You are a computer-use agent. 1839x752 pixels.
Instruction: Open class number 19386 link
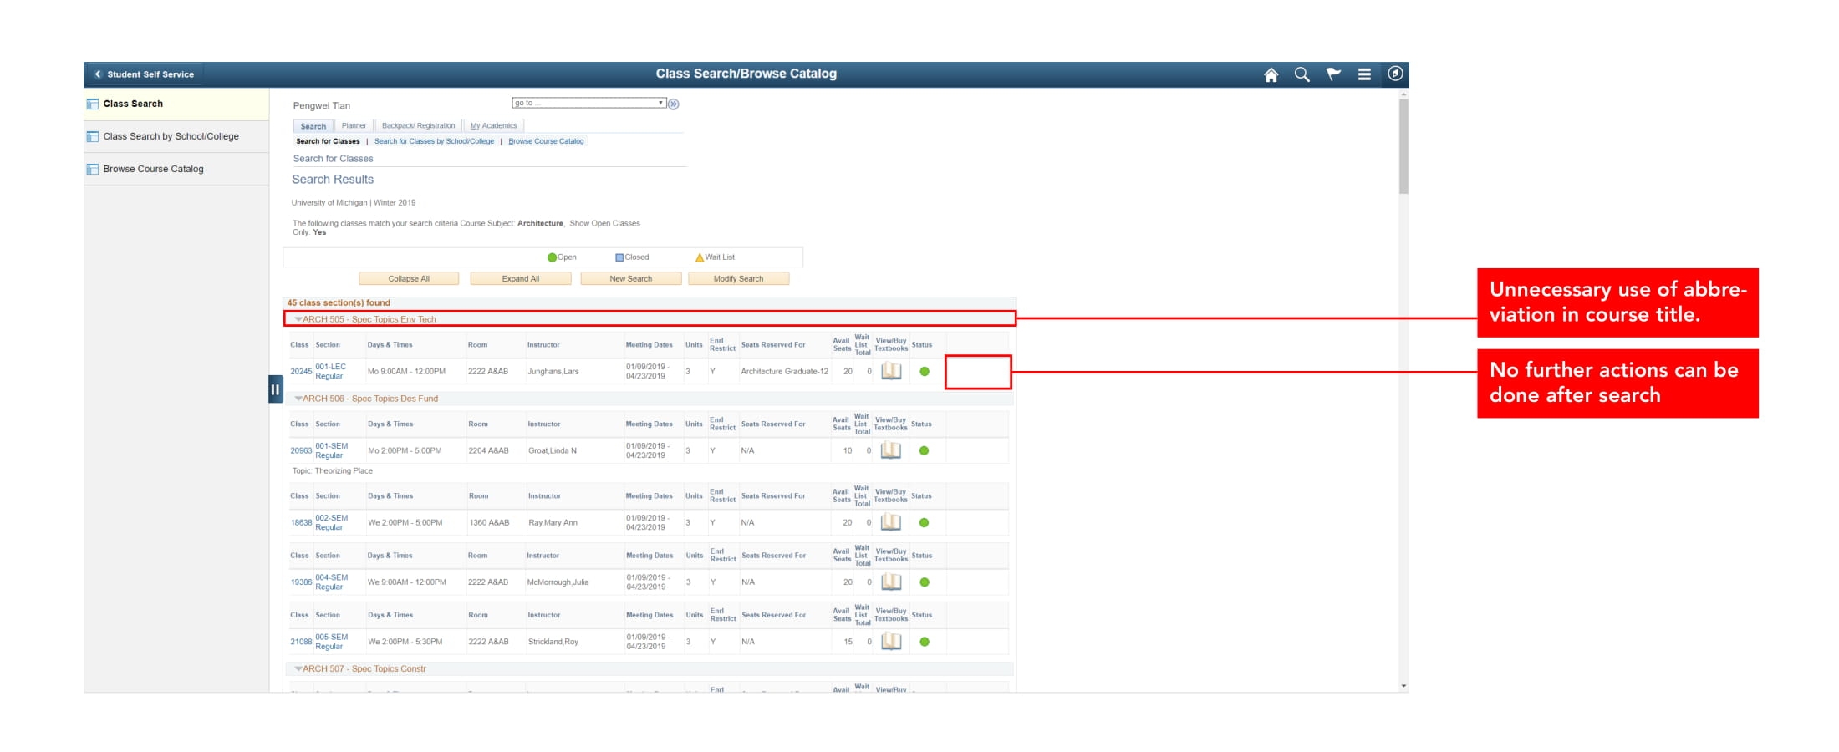(301, 582)
